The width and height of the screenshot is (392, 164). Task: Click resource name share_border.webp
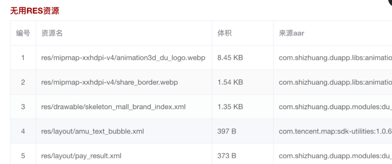coord(110,82)
